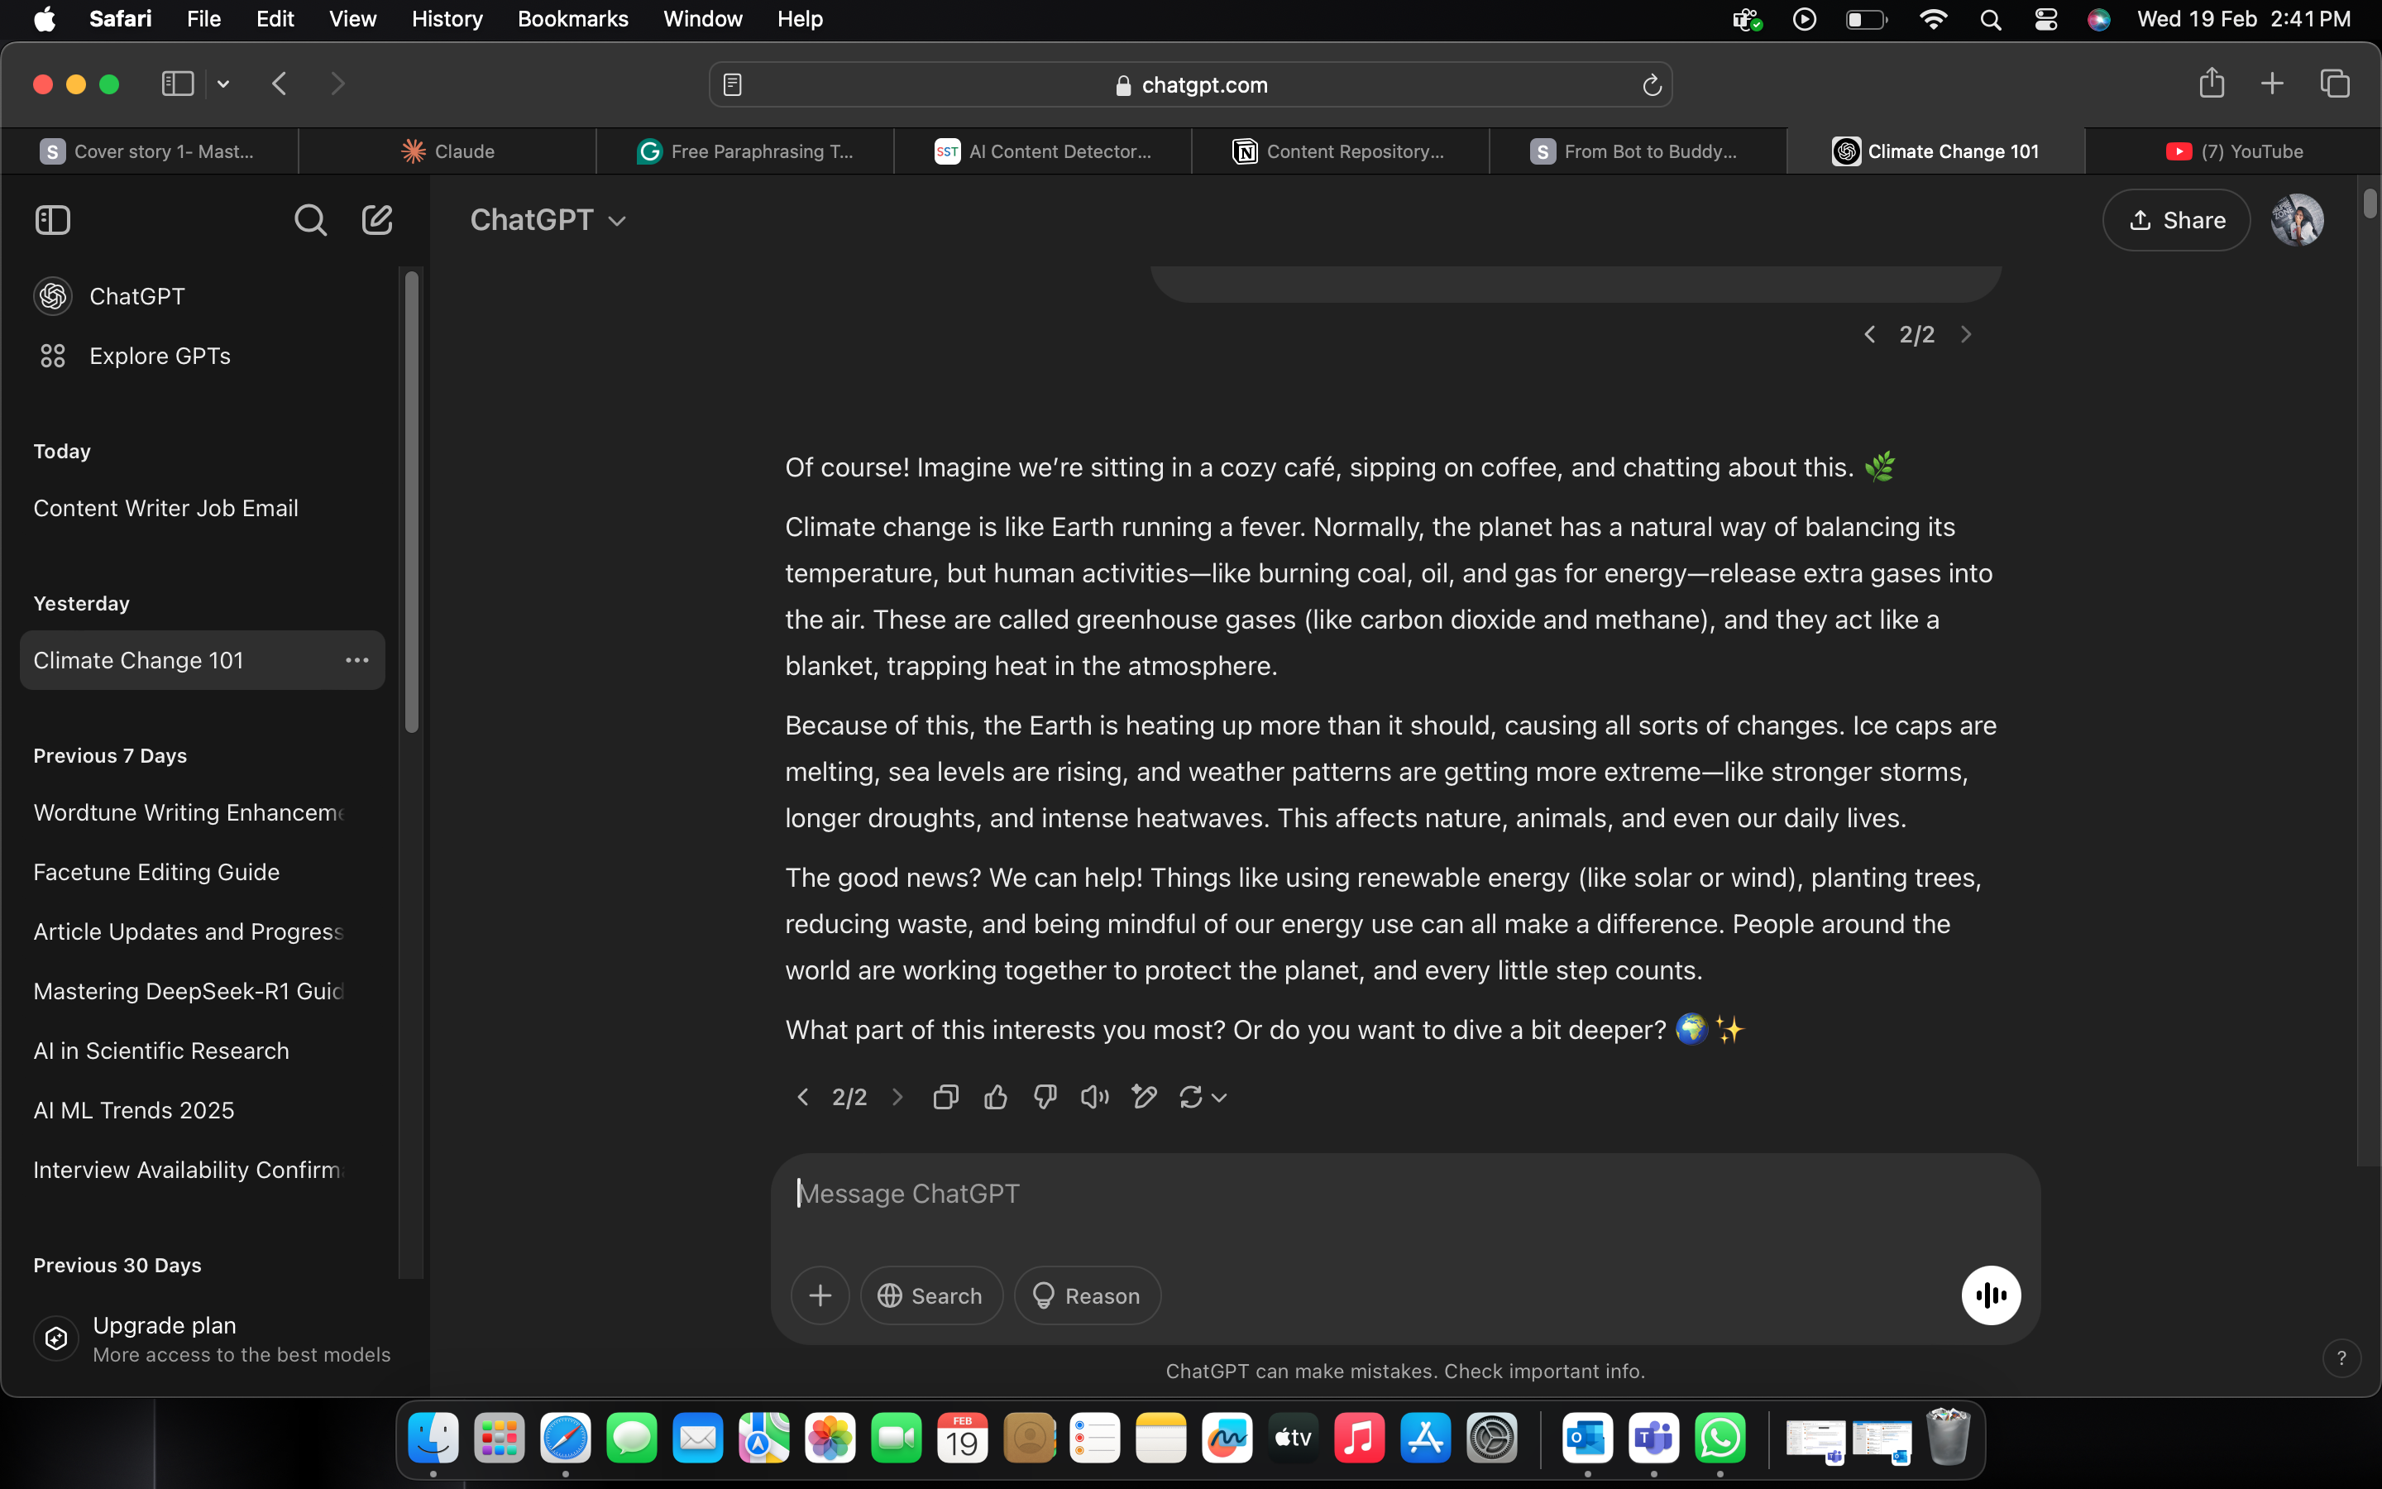Open Content Writer Job Email chat
Screen dimensions: 2382x1489
[x=202, y=508]
